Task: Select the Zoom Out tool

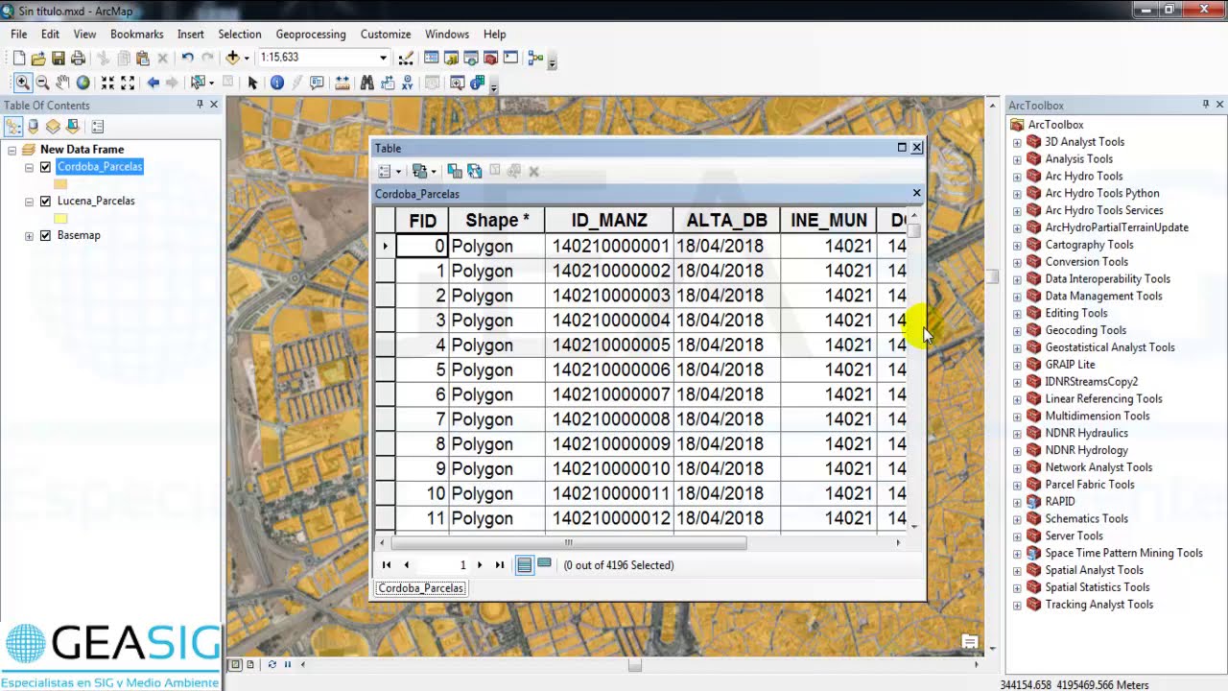Action: [42, 83]
